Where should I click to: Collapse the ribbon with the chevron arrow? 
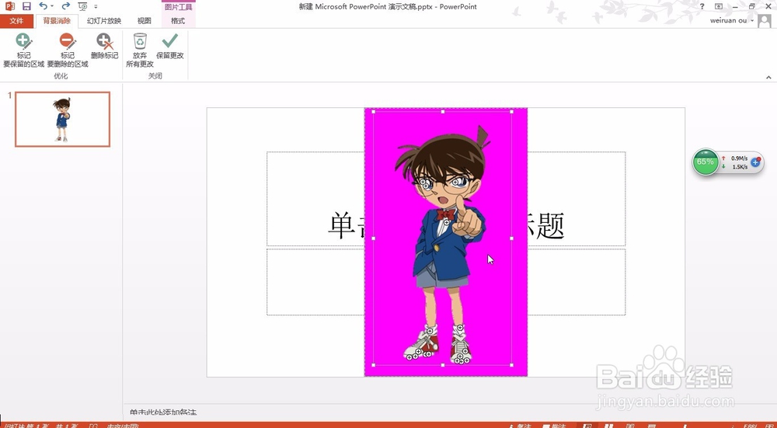click(768, 77)
